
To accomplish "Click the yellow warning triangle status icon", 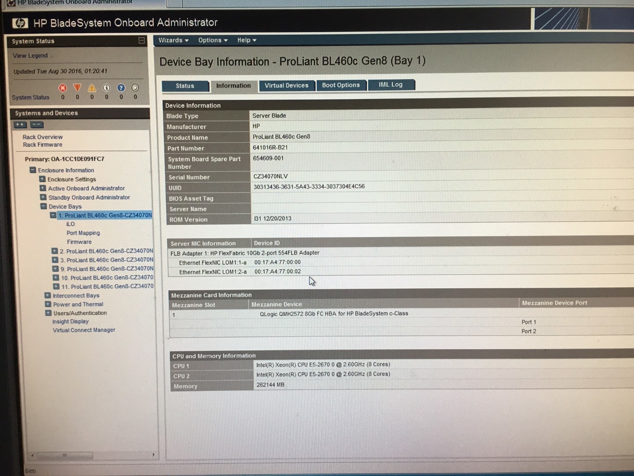I will pos(92,88).
